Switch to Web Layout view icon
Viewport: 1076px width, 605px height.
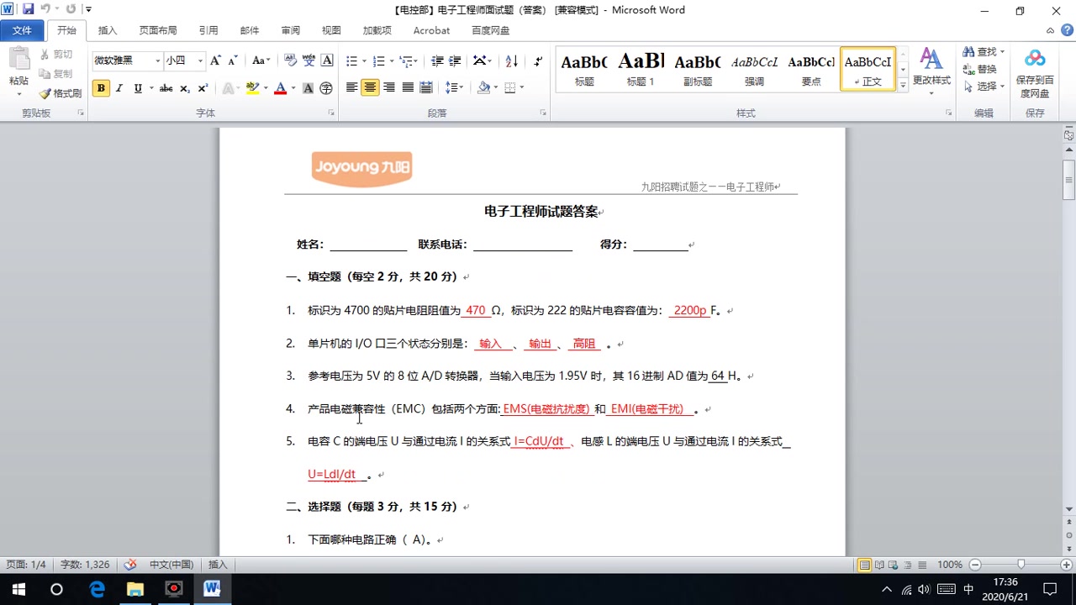coord(894,565)
